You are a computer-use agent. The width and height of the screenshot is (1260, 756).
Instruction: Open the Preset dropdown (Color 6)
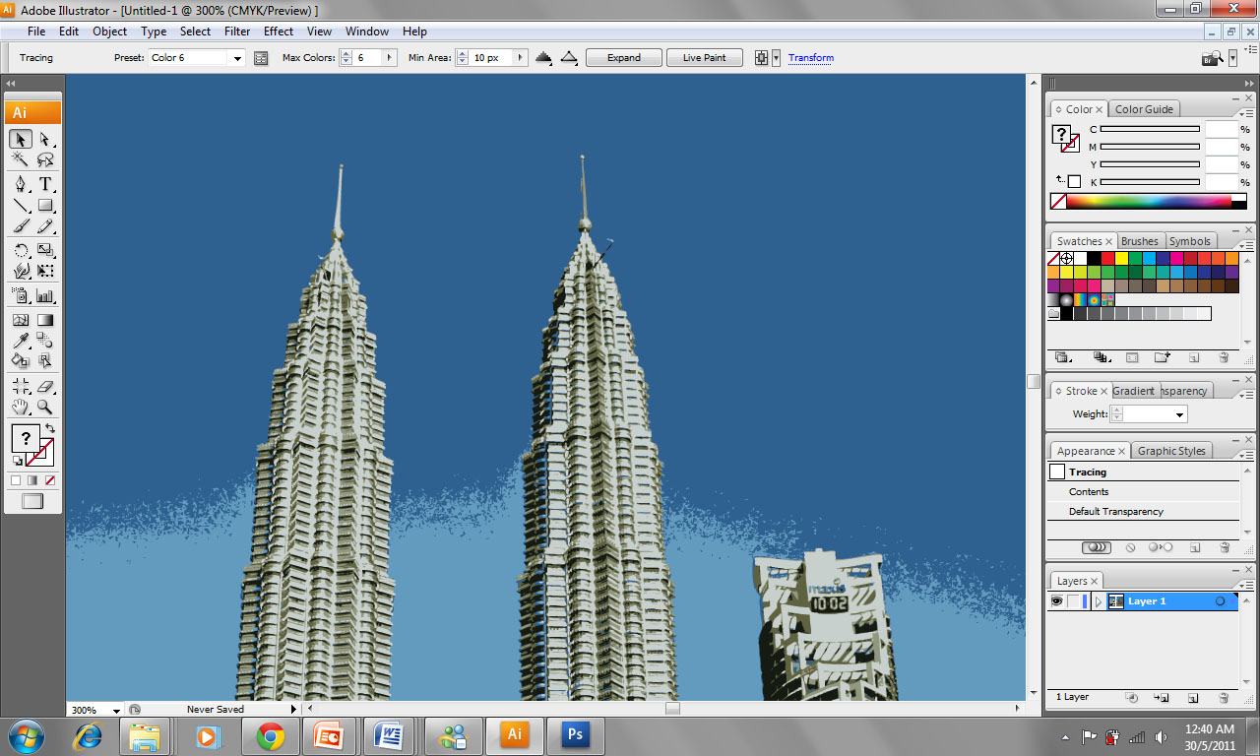click(237, 58)
